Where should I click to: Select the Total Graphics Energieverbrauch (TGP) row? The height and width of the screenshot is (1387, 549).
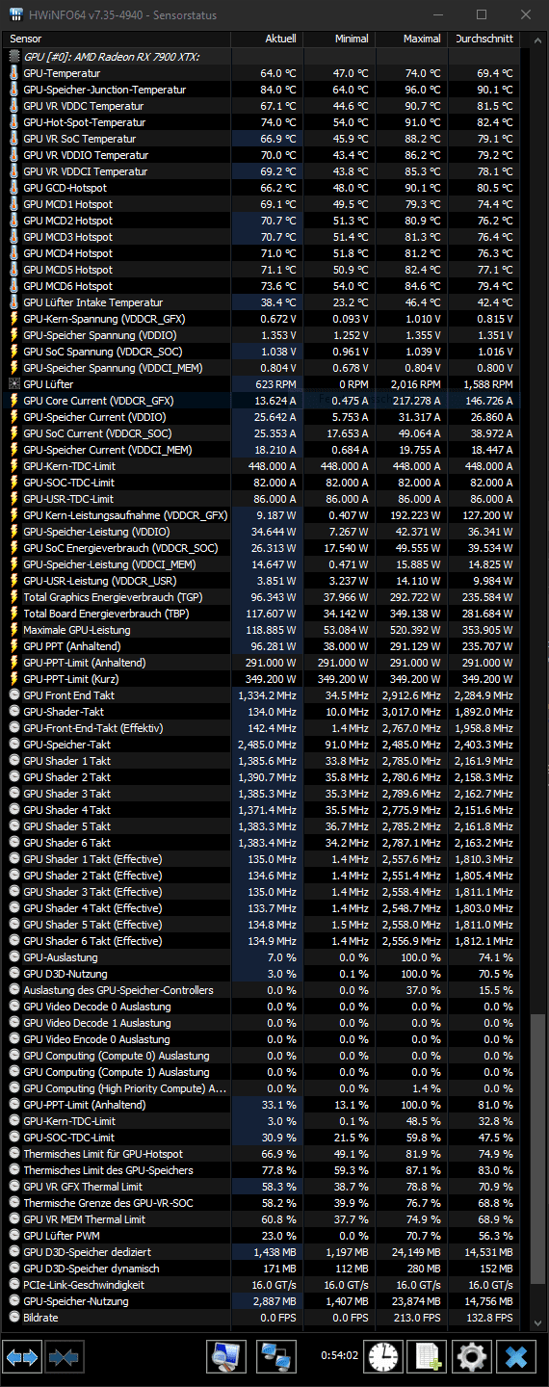pyautogui.click(x=262, y=597)
